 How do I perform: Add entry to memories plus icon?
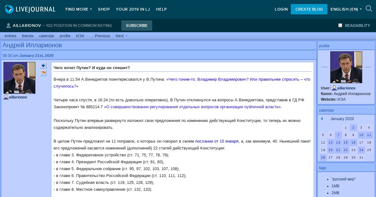tap(43, 66)
